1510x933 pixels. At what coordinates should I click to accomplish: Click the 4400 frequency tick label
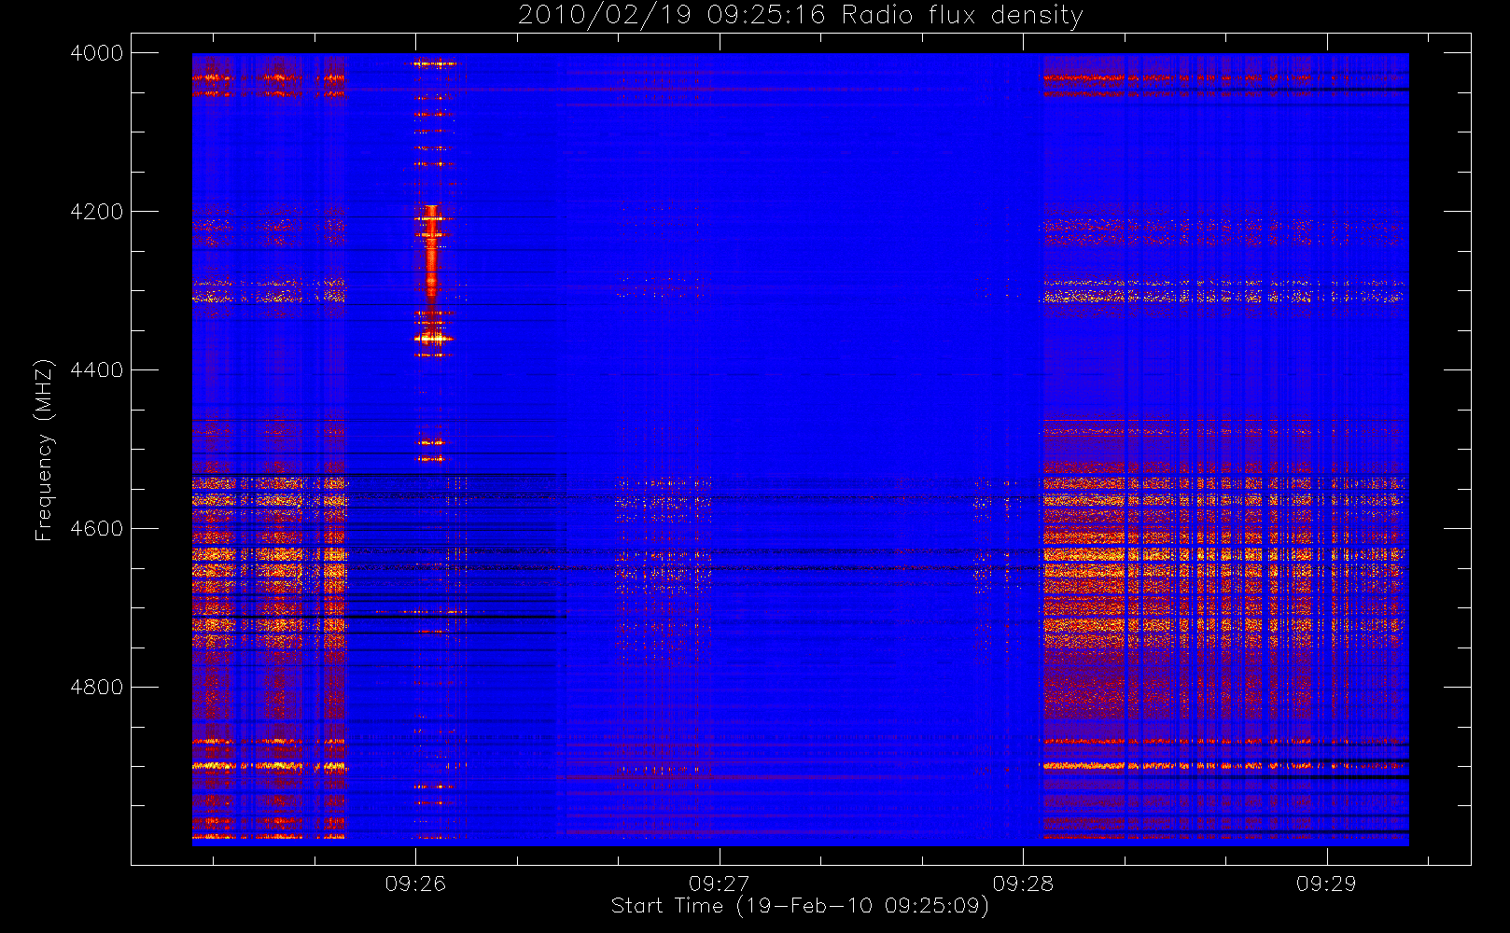click(97, 370)
